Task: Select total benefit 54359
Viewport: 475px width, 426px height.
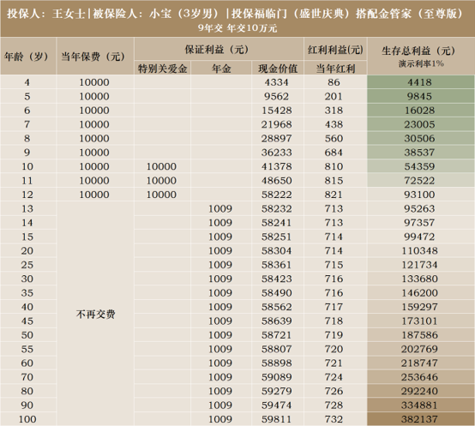Action: (419, 166)
